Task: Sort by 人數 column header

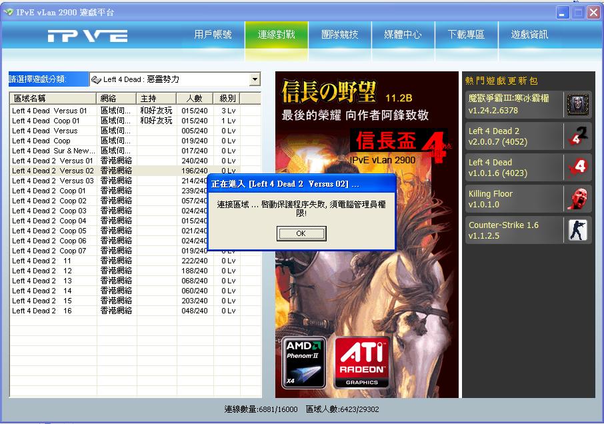Action: coord(195,98)
